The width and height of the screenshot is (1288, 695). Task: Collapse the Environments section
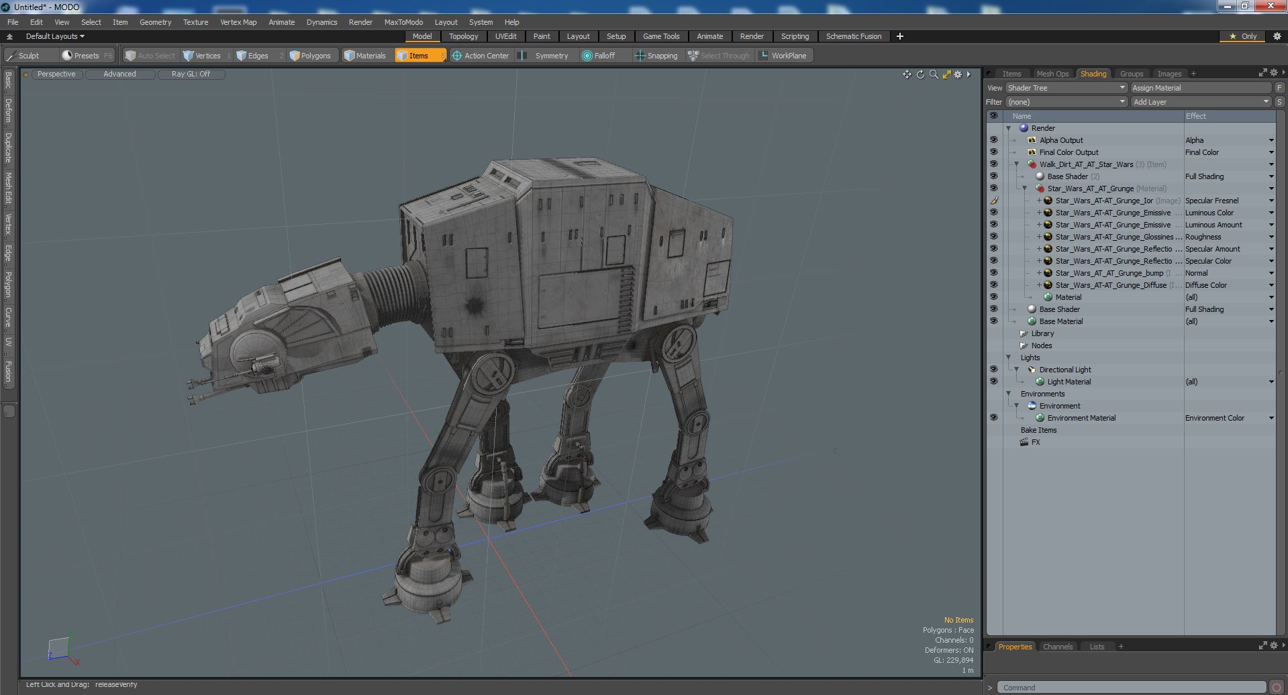point(1008,394)
